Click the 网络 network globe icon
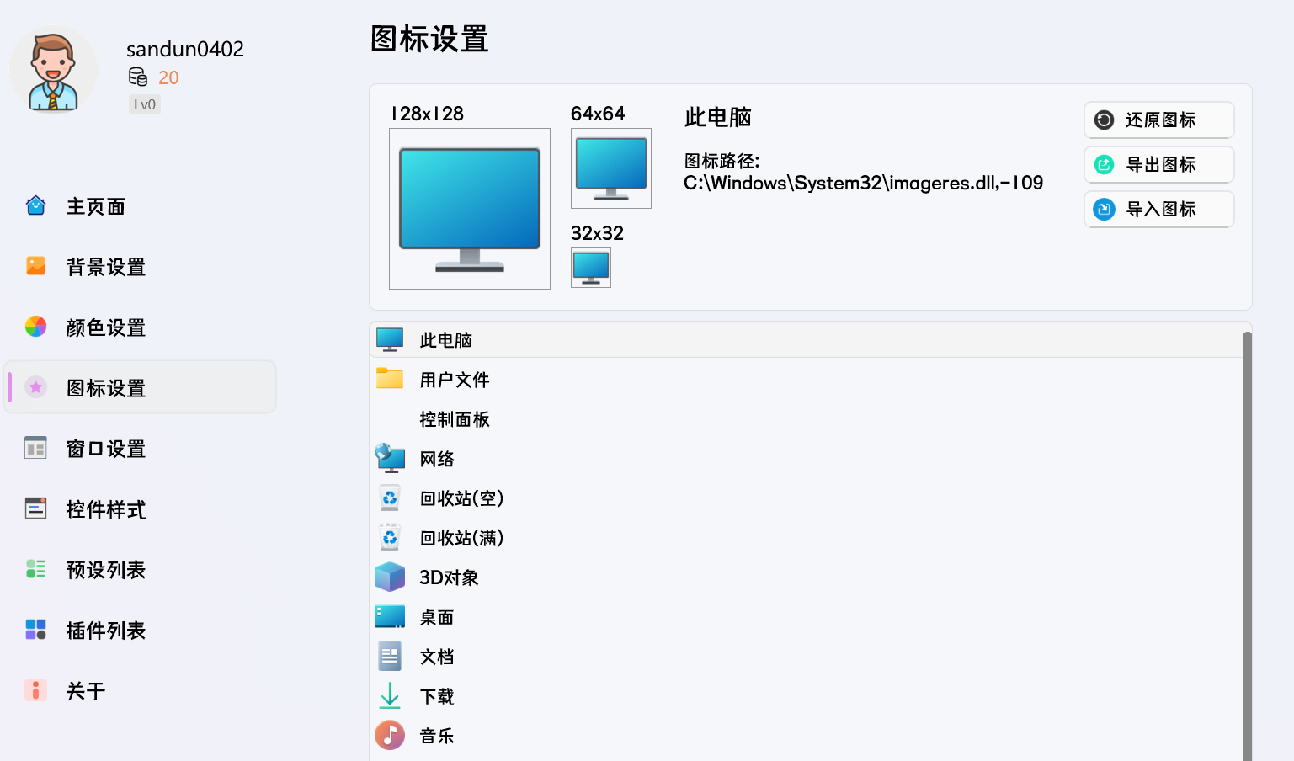Screen dimensions: 1294x761 pyautogui.click(x=390, y=458)
